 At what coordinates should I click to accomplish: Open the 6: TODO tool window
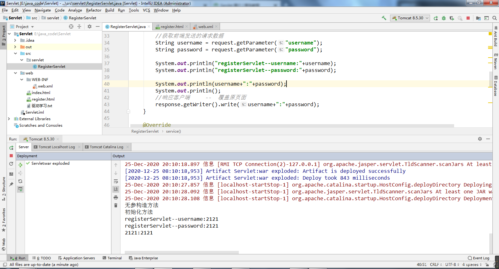click(x=42, y=258)
